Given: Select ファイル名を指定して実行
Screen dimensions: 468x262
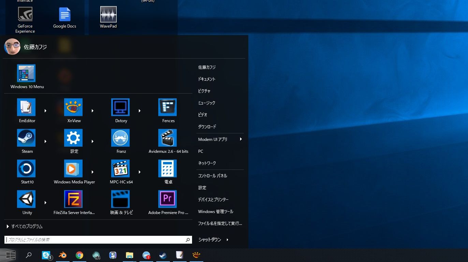Looking at the screenshot, I should click(x=220, y=224).
